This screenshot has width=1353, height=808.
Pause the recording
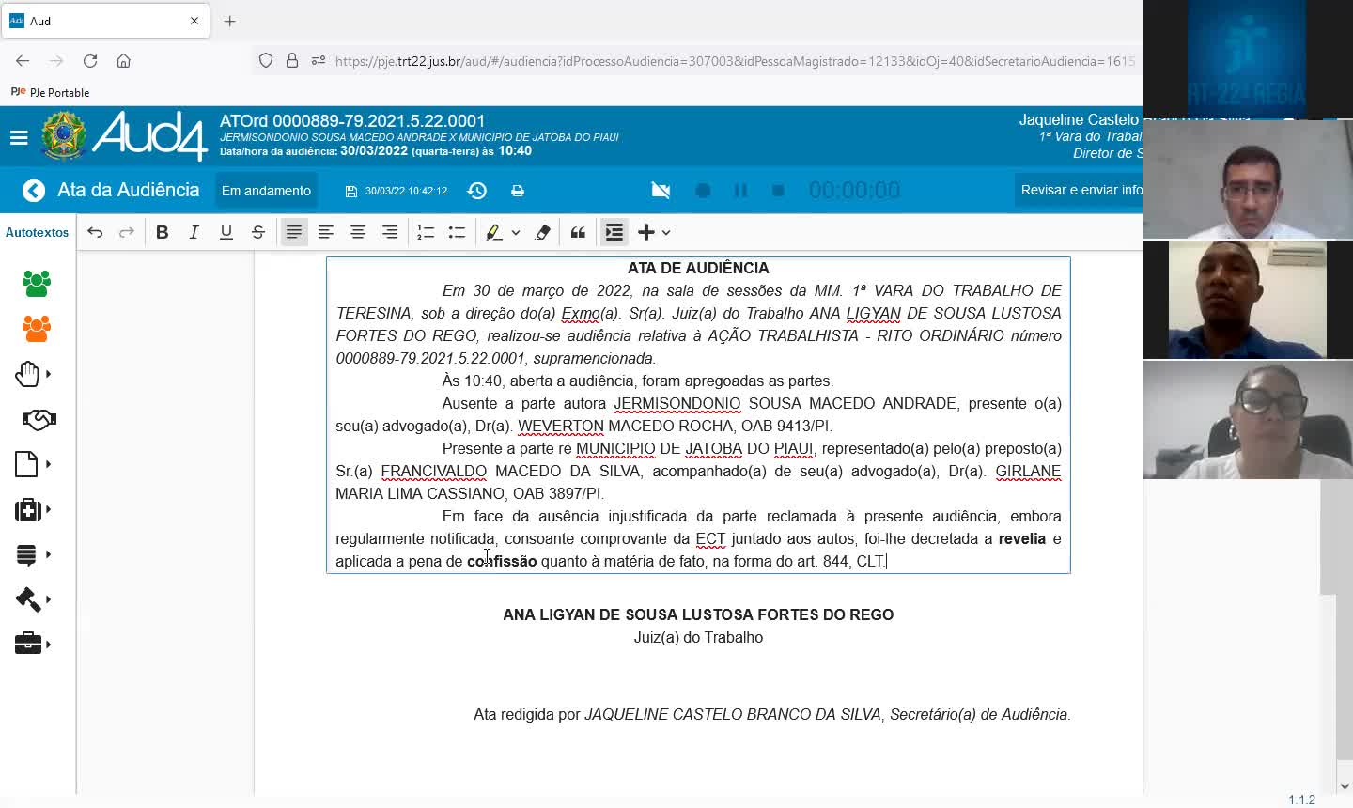[x=740, y=191]
